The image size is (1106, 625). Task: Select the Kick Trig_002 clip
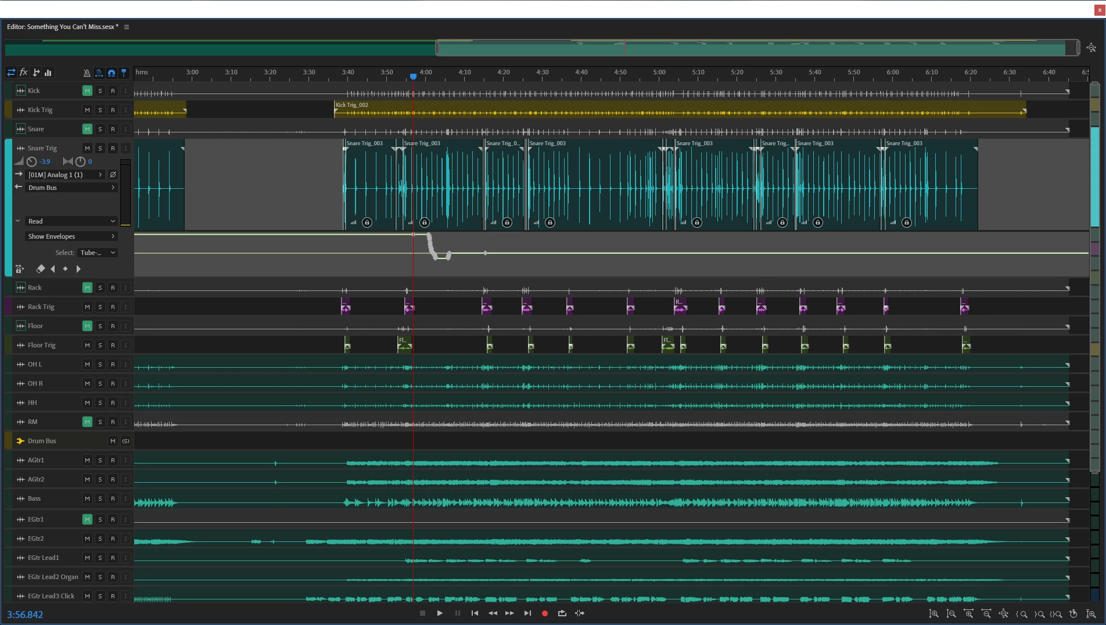(680, 110)
